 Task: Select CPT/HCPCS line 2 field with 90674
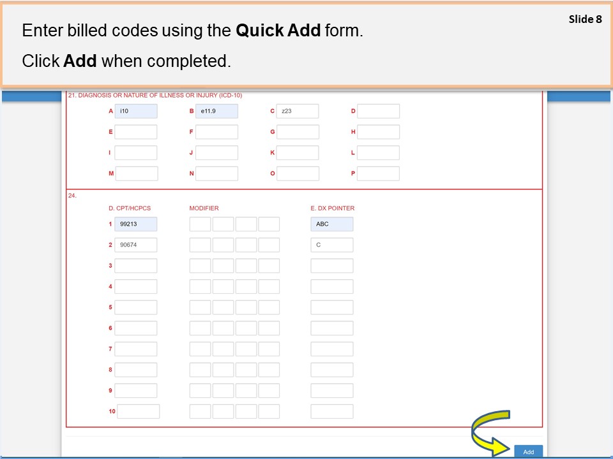(x=136, y=245)
